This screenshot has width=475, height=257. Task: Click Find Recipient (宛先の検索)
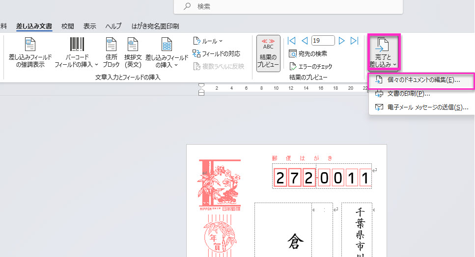(x=308, y=53)
